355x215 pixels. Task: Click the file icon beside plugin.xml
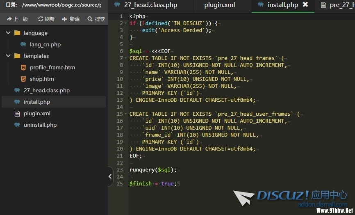pyautogui.click(x=17, y=113)
